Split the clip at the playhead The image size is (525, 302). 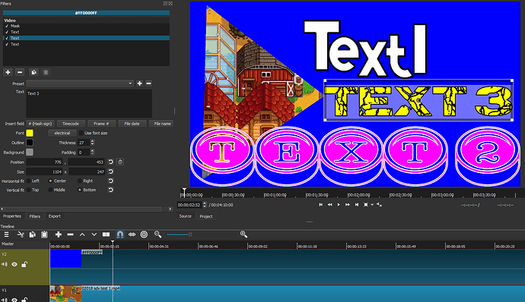106,234
